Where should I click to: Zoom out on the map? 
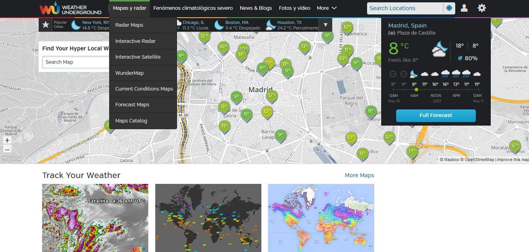click(7, 150)
